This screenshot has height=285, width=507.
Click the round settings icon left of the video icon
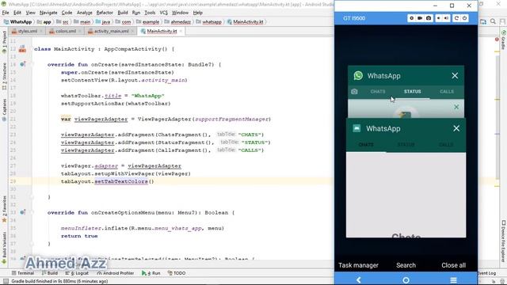pyautogui.click(x=411, y=18)
